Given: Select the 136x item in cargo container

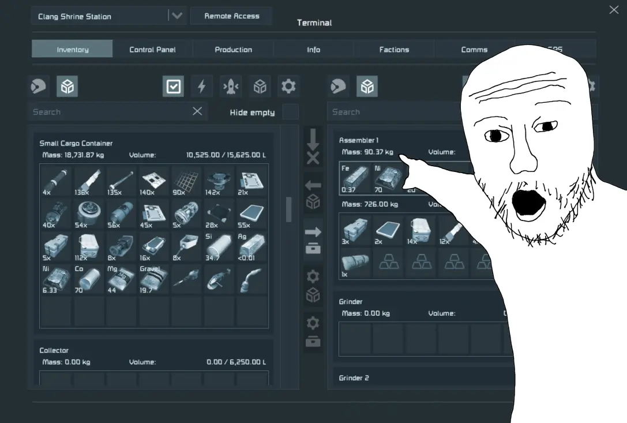Looking at the screenshot, I should pyautogui.click(x=88, y=181).
